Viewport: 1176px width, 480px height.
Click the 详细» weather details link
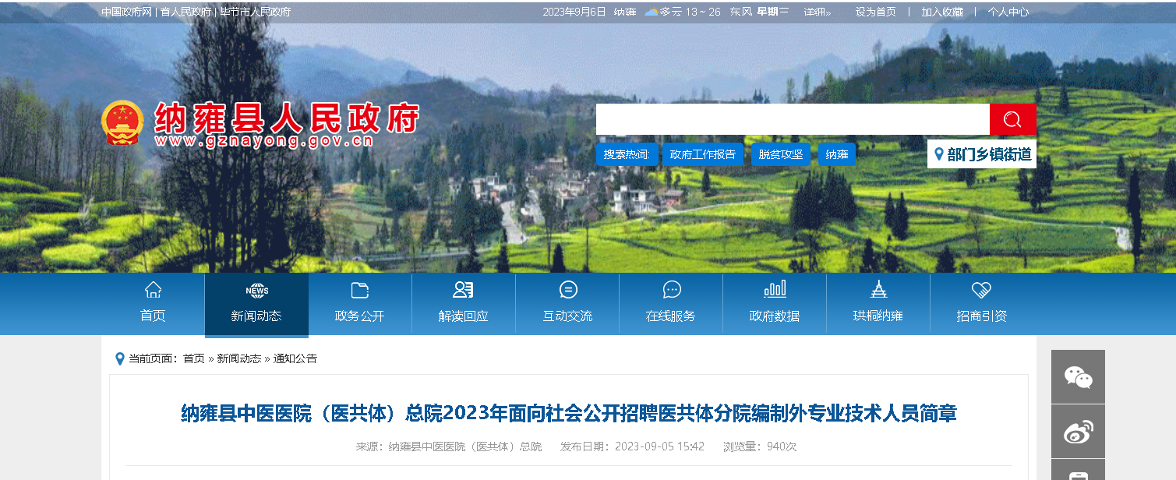(x=818, y=12)
